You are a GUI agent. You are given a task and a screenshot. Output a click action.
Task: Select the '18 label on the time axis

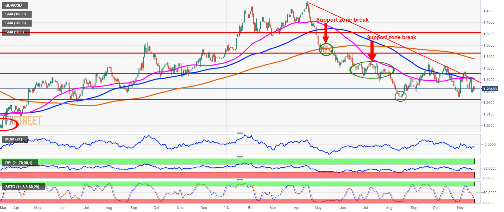pyautogui.click(x=226, y=207)
